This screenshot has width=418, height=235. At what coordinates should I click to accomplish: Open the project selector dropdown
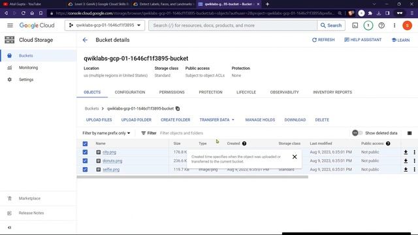click(104, 25)
